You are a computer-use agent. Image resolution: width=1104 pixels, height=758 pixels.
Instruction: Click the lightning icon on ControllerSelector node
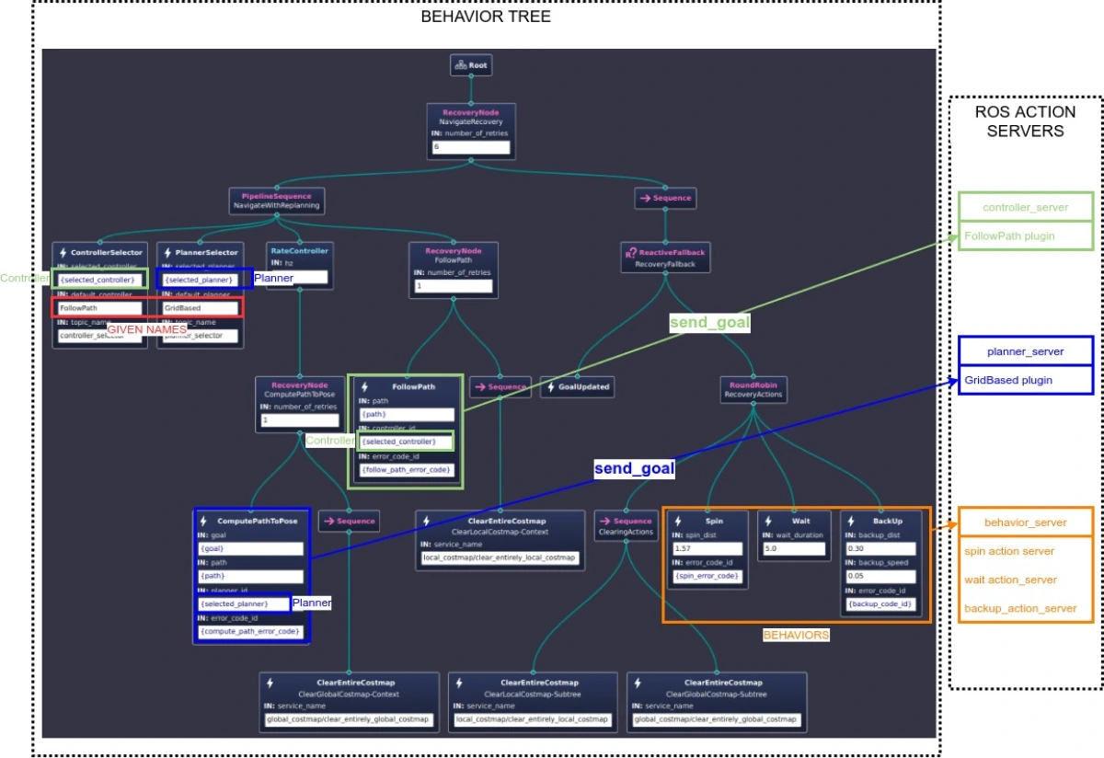point(63,252)
